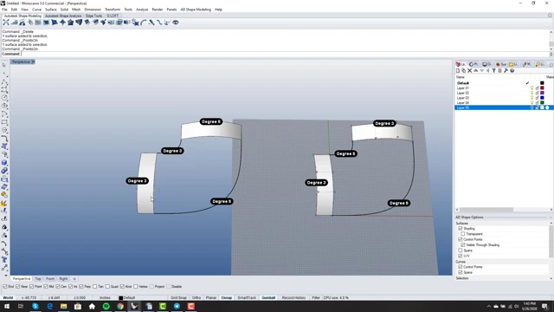Enable the Tan osnap checkbox
554x312 pixels.
(94, 287)
